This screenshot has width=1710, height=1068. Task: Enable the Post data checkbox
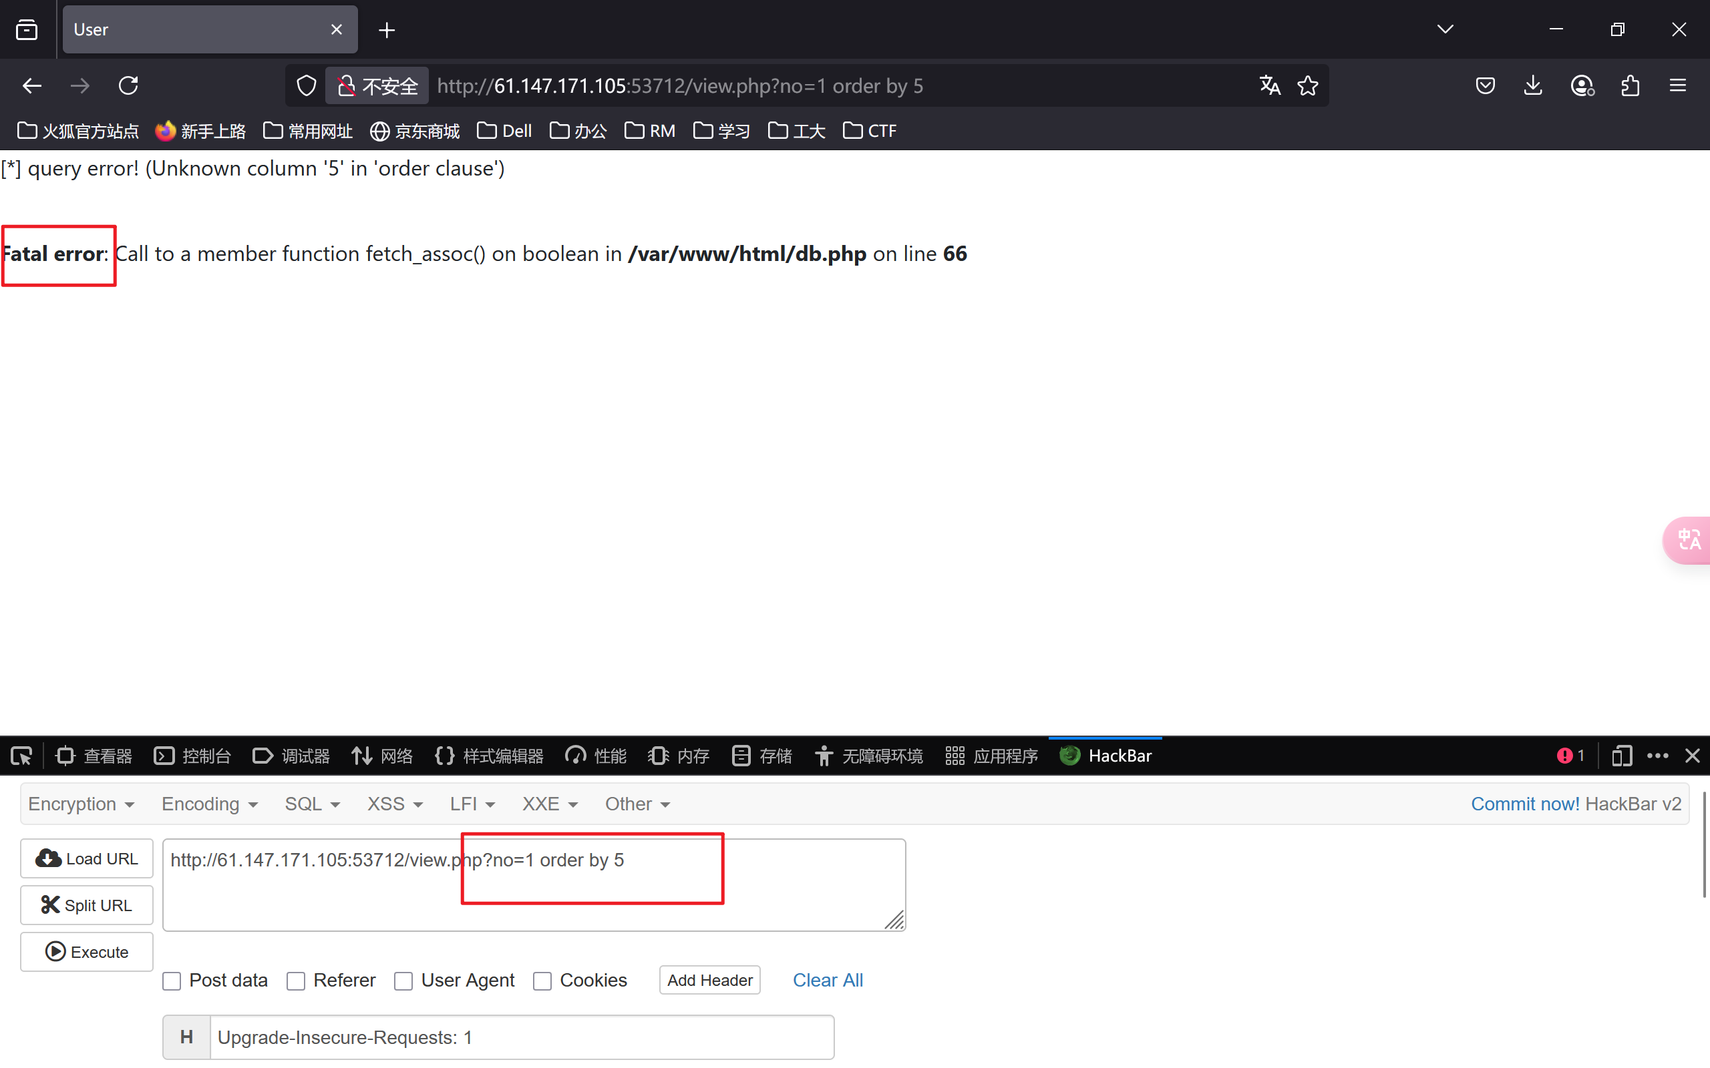click(x=172, y=981)
